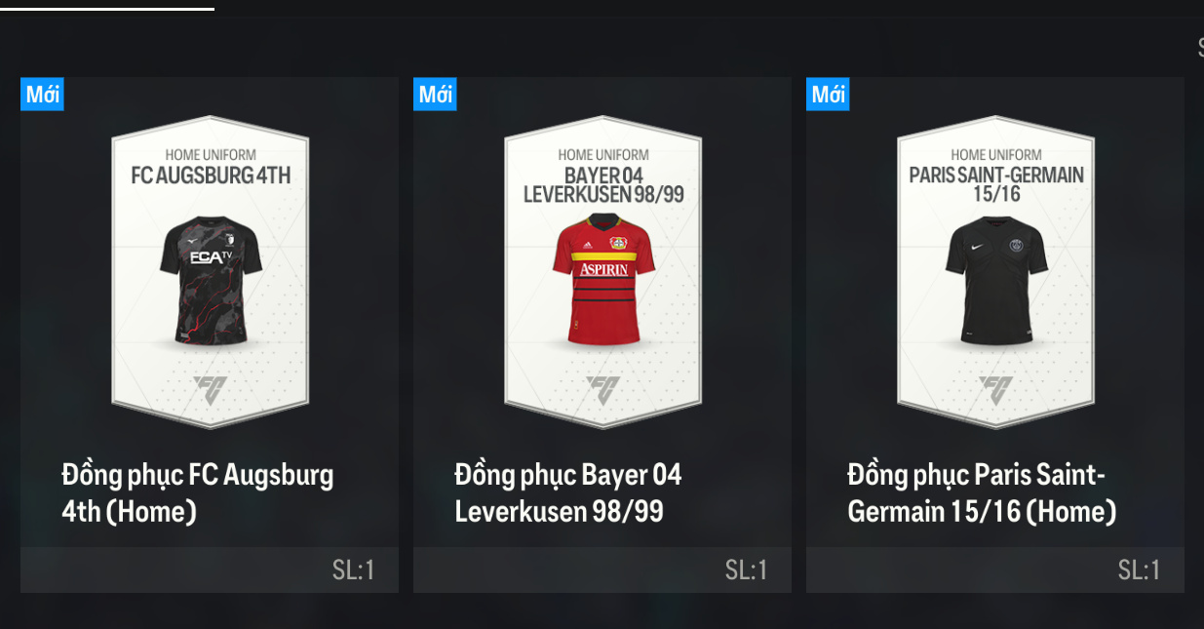Click the SL:1 quantity bar on the PSG card
Viewport: 1204px width, 629px height.
(995, 570)
